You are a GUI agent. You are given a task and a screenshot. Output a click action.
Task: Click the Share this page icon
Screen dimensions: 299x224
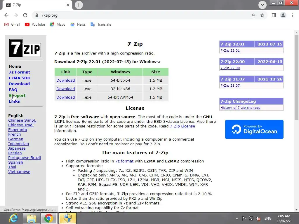pyautogui.click(x=253, y=15)
